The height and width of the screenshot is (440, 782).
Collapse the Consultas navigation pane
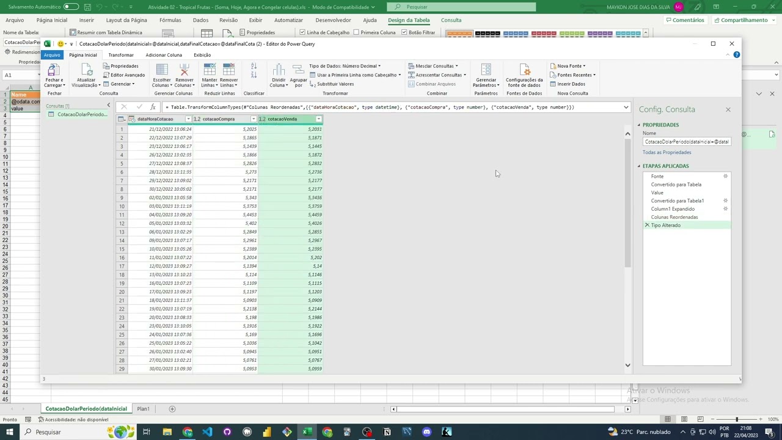click(x=108, y=106)
